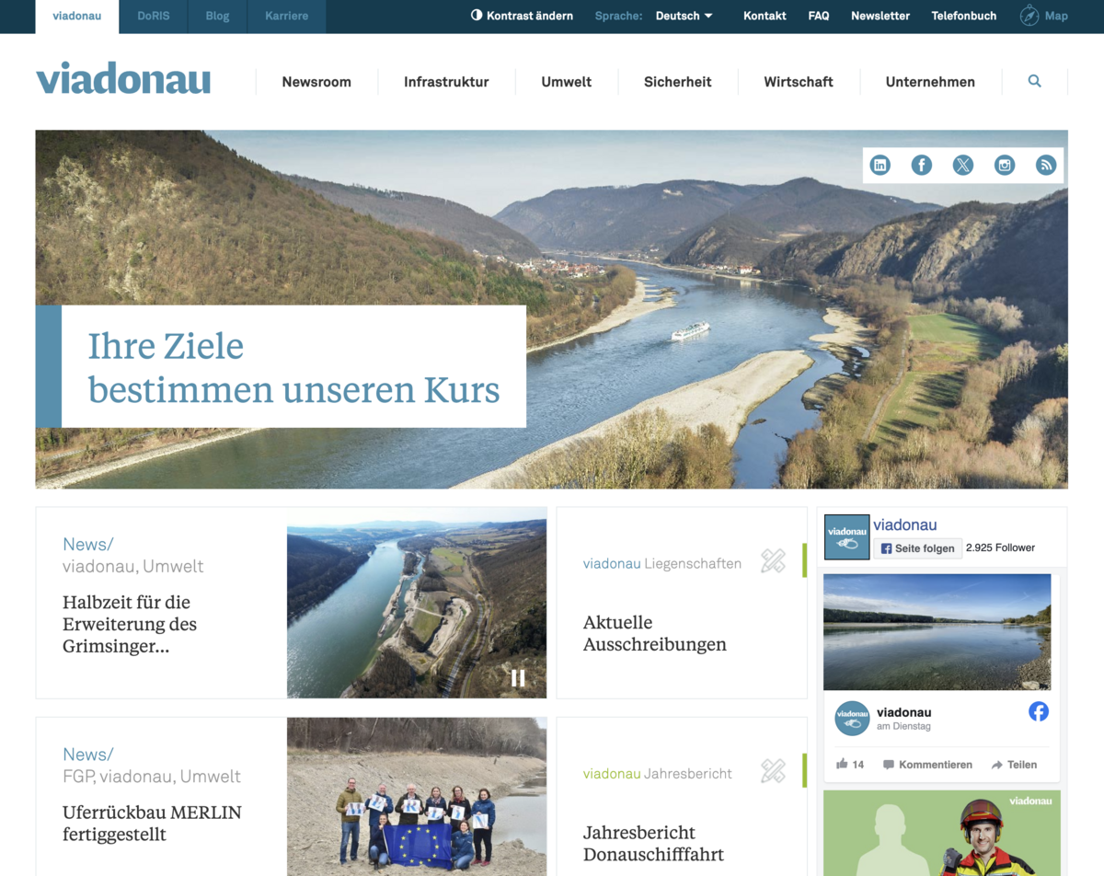Like the Facebook post with the thumbs-up

point(844,764)
